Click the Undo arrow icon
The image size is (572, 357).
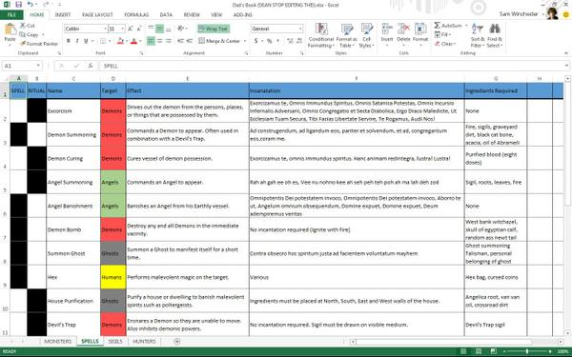[x=31, y=5]
